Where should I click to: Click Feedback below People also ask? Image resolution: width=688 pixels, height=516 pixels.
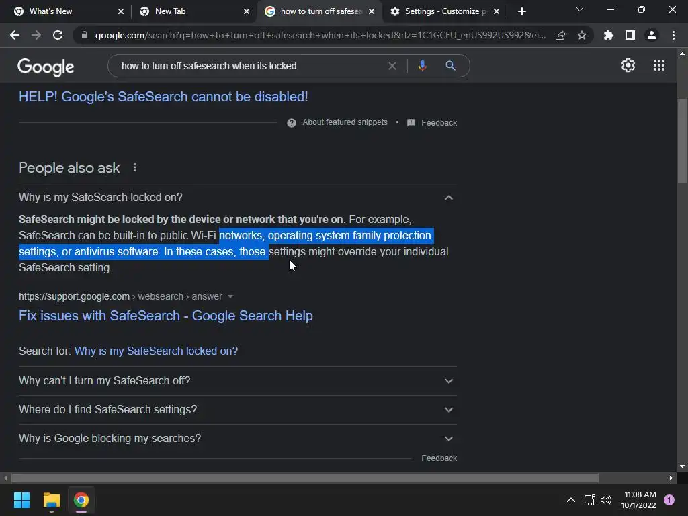(x=439, y=458)
